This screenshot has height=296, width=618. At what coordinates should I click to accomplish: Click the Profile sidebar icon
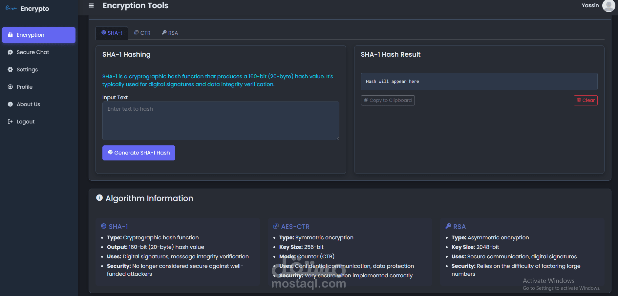coord(10,87)
